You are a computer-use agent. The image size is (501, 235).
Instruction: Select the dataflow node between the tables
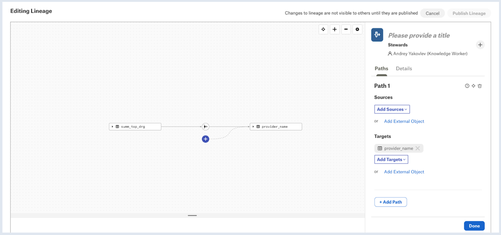pos(205,127)
